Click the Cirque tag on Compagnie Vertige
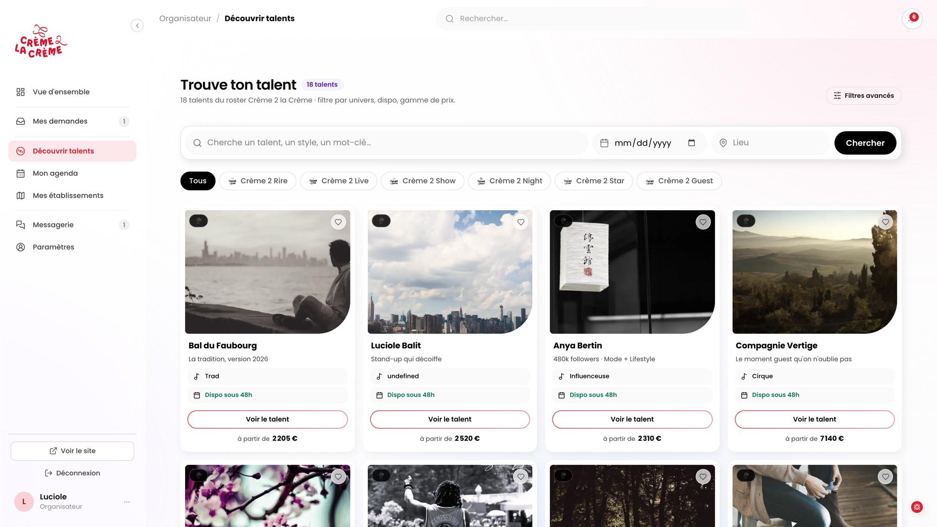This screenshot has width=937, height=527. pyautogui.click(x=814, y=376)
